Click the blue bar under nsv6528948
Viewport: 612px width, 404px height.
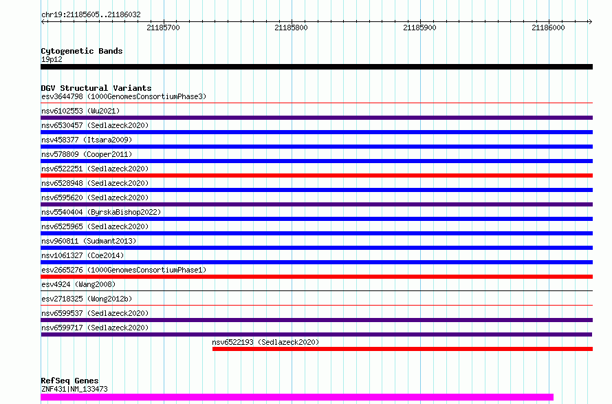click(316, 190)
